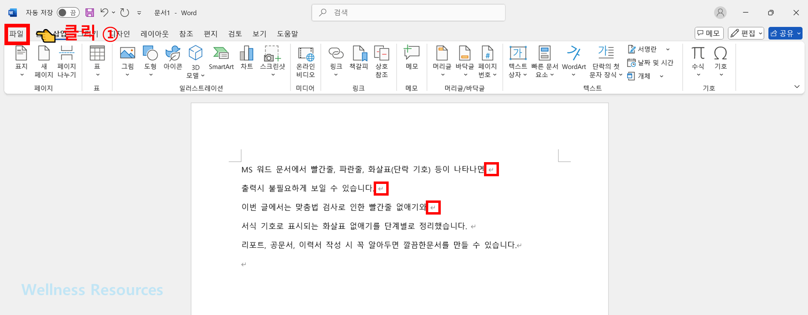Click the line beginning '이번 글에서는 맞춤법'
The width and height of the screenshot is (808, 315).
click(334, 207)
